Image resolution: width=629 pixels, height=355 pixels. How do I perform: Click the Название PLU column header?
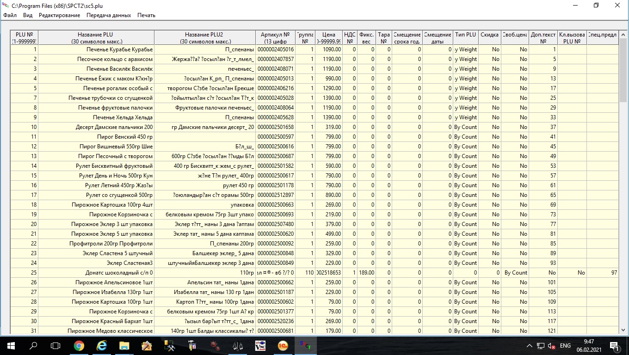click(x=95, y=37)
